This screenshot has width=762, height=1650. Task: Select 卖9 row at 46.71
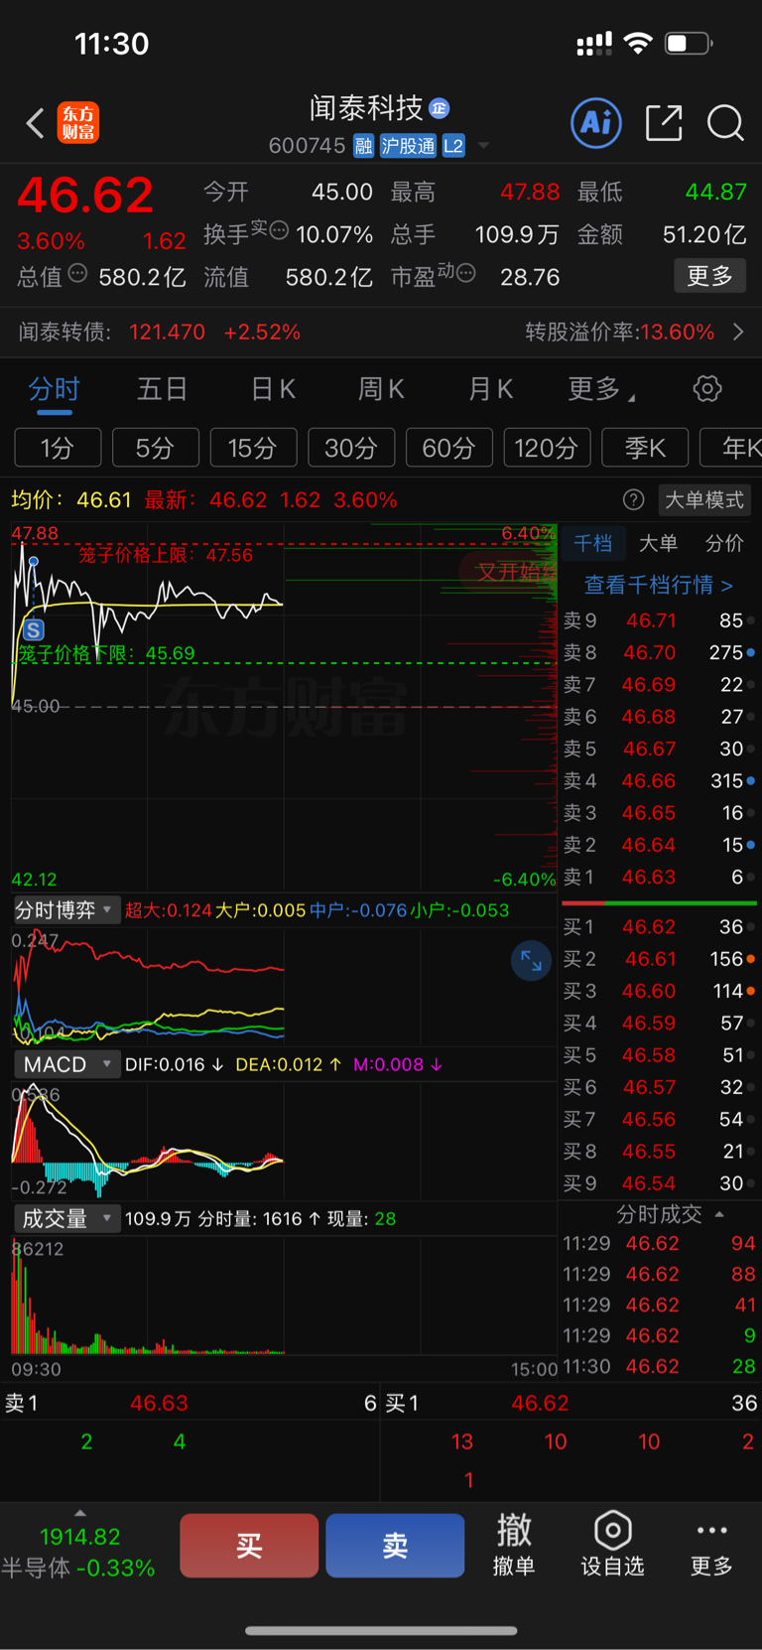coord(660,620)
